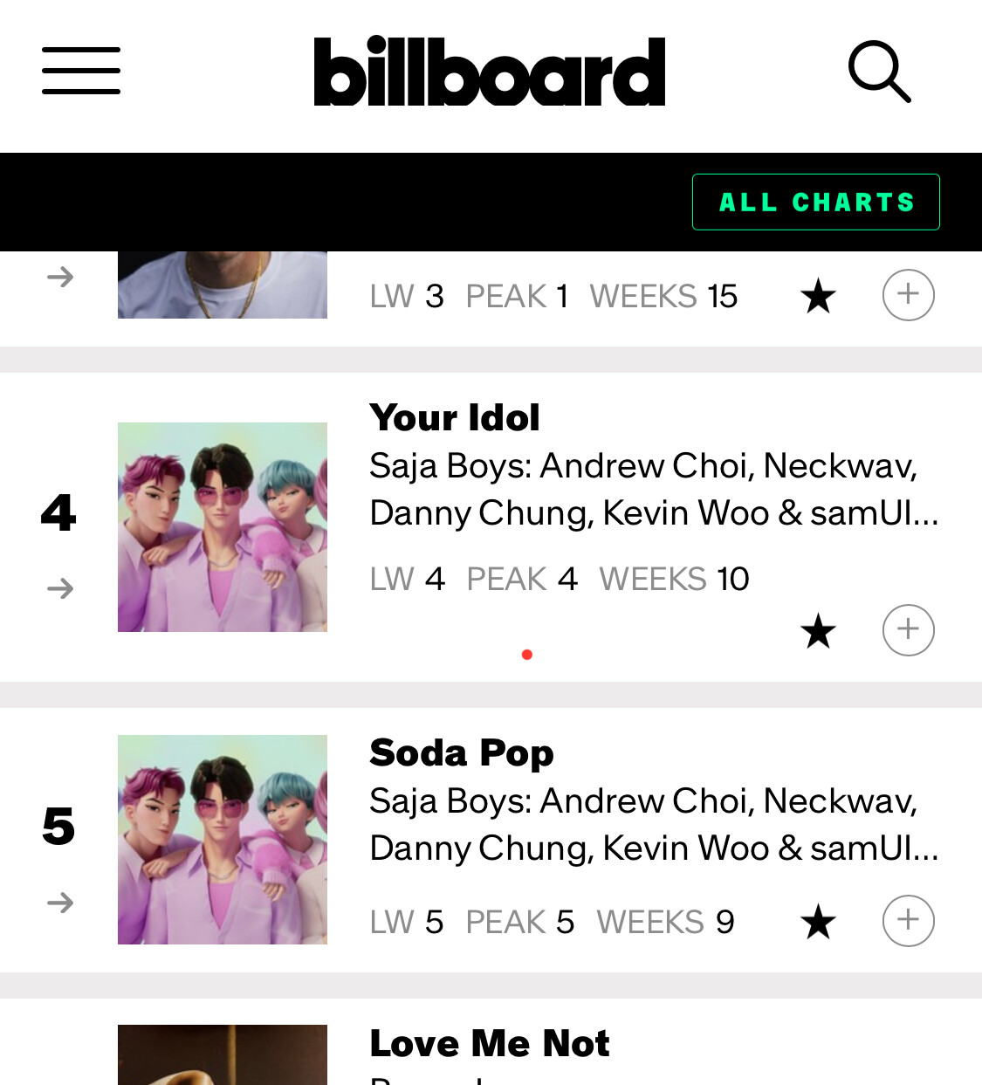Click the Soda Pop song title
This screenshot has width=982, height=1085.
pyautogui.click(x=462, y=752)
